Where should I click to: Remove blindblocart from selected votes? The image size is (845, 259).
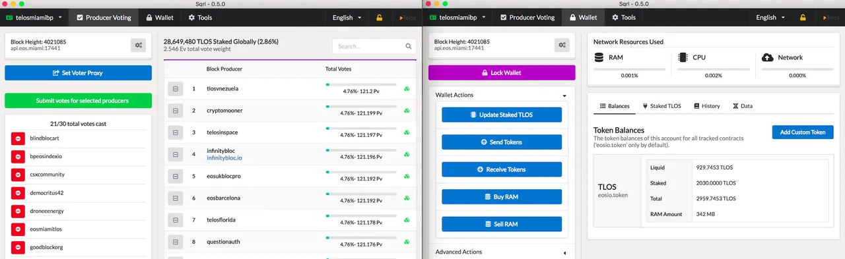(x=18, y=138)
